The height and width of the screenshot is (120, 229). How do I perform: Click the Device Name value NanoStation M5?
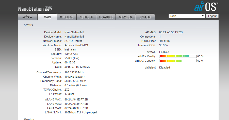(74, 37)
